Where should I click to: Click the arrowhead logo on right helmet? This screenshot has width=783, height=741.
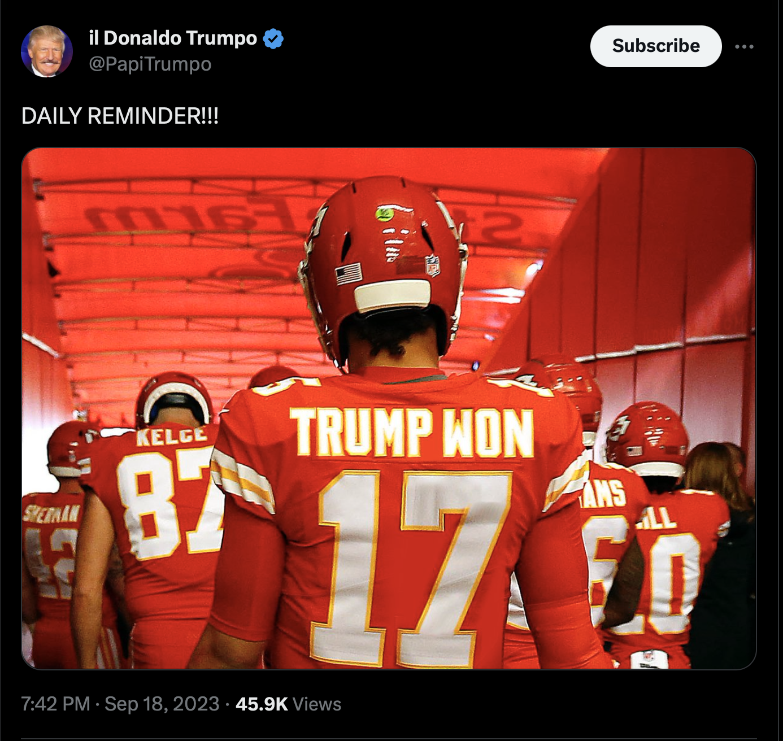tap(618, 429)
